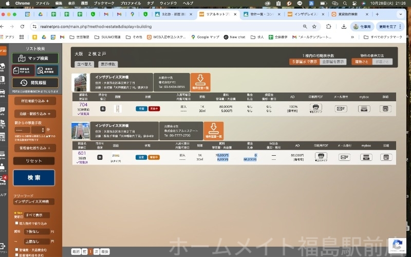Click mail attach icon for room 601
The width and height of the screenshot is (411, 257).
click(344, 157)
